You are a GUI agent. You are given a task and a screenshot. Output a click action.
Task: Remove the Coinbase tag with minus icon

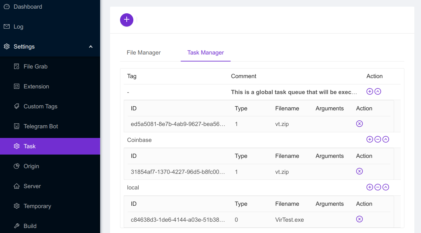coord(378,140)
